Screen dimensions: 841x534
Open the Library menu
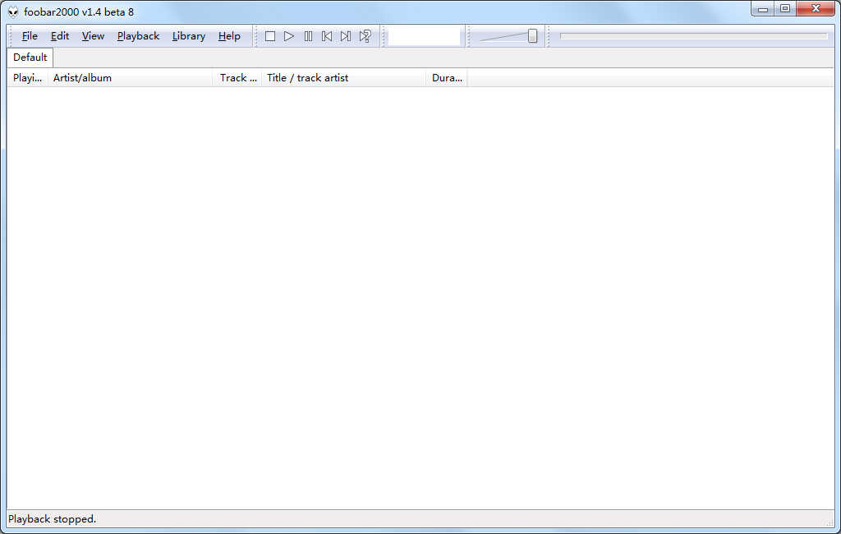(189, 36)
